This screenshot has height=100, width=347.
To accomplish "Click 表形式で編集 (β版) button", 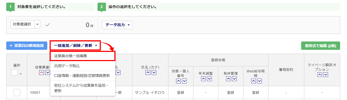I will (x=320, y=46).
